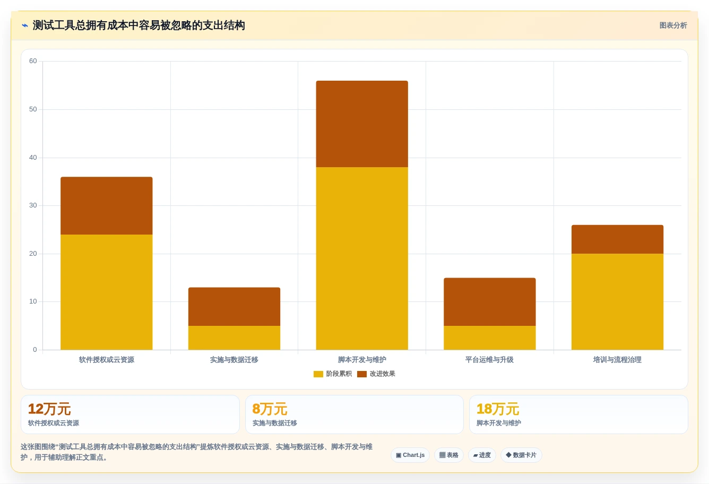709x484 pixels.
Task: Select the 进度 tag pill
Action: tap(482, 455)
